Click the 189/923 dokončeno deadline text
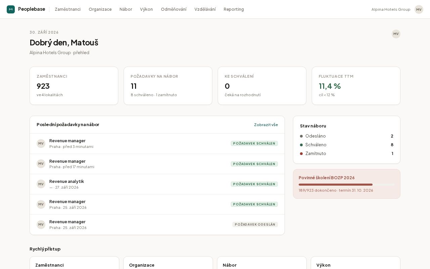Image resolution: width=430 pixels, height=269 pixels. pos(336,190)
